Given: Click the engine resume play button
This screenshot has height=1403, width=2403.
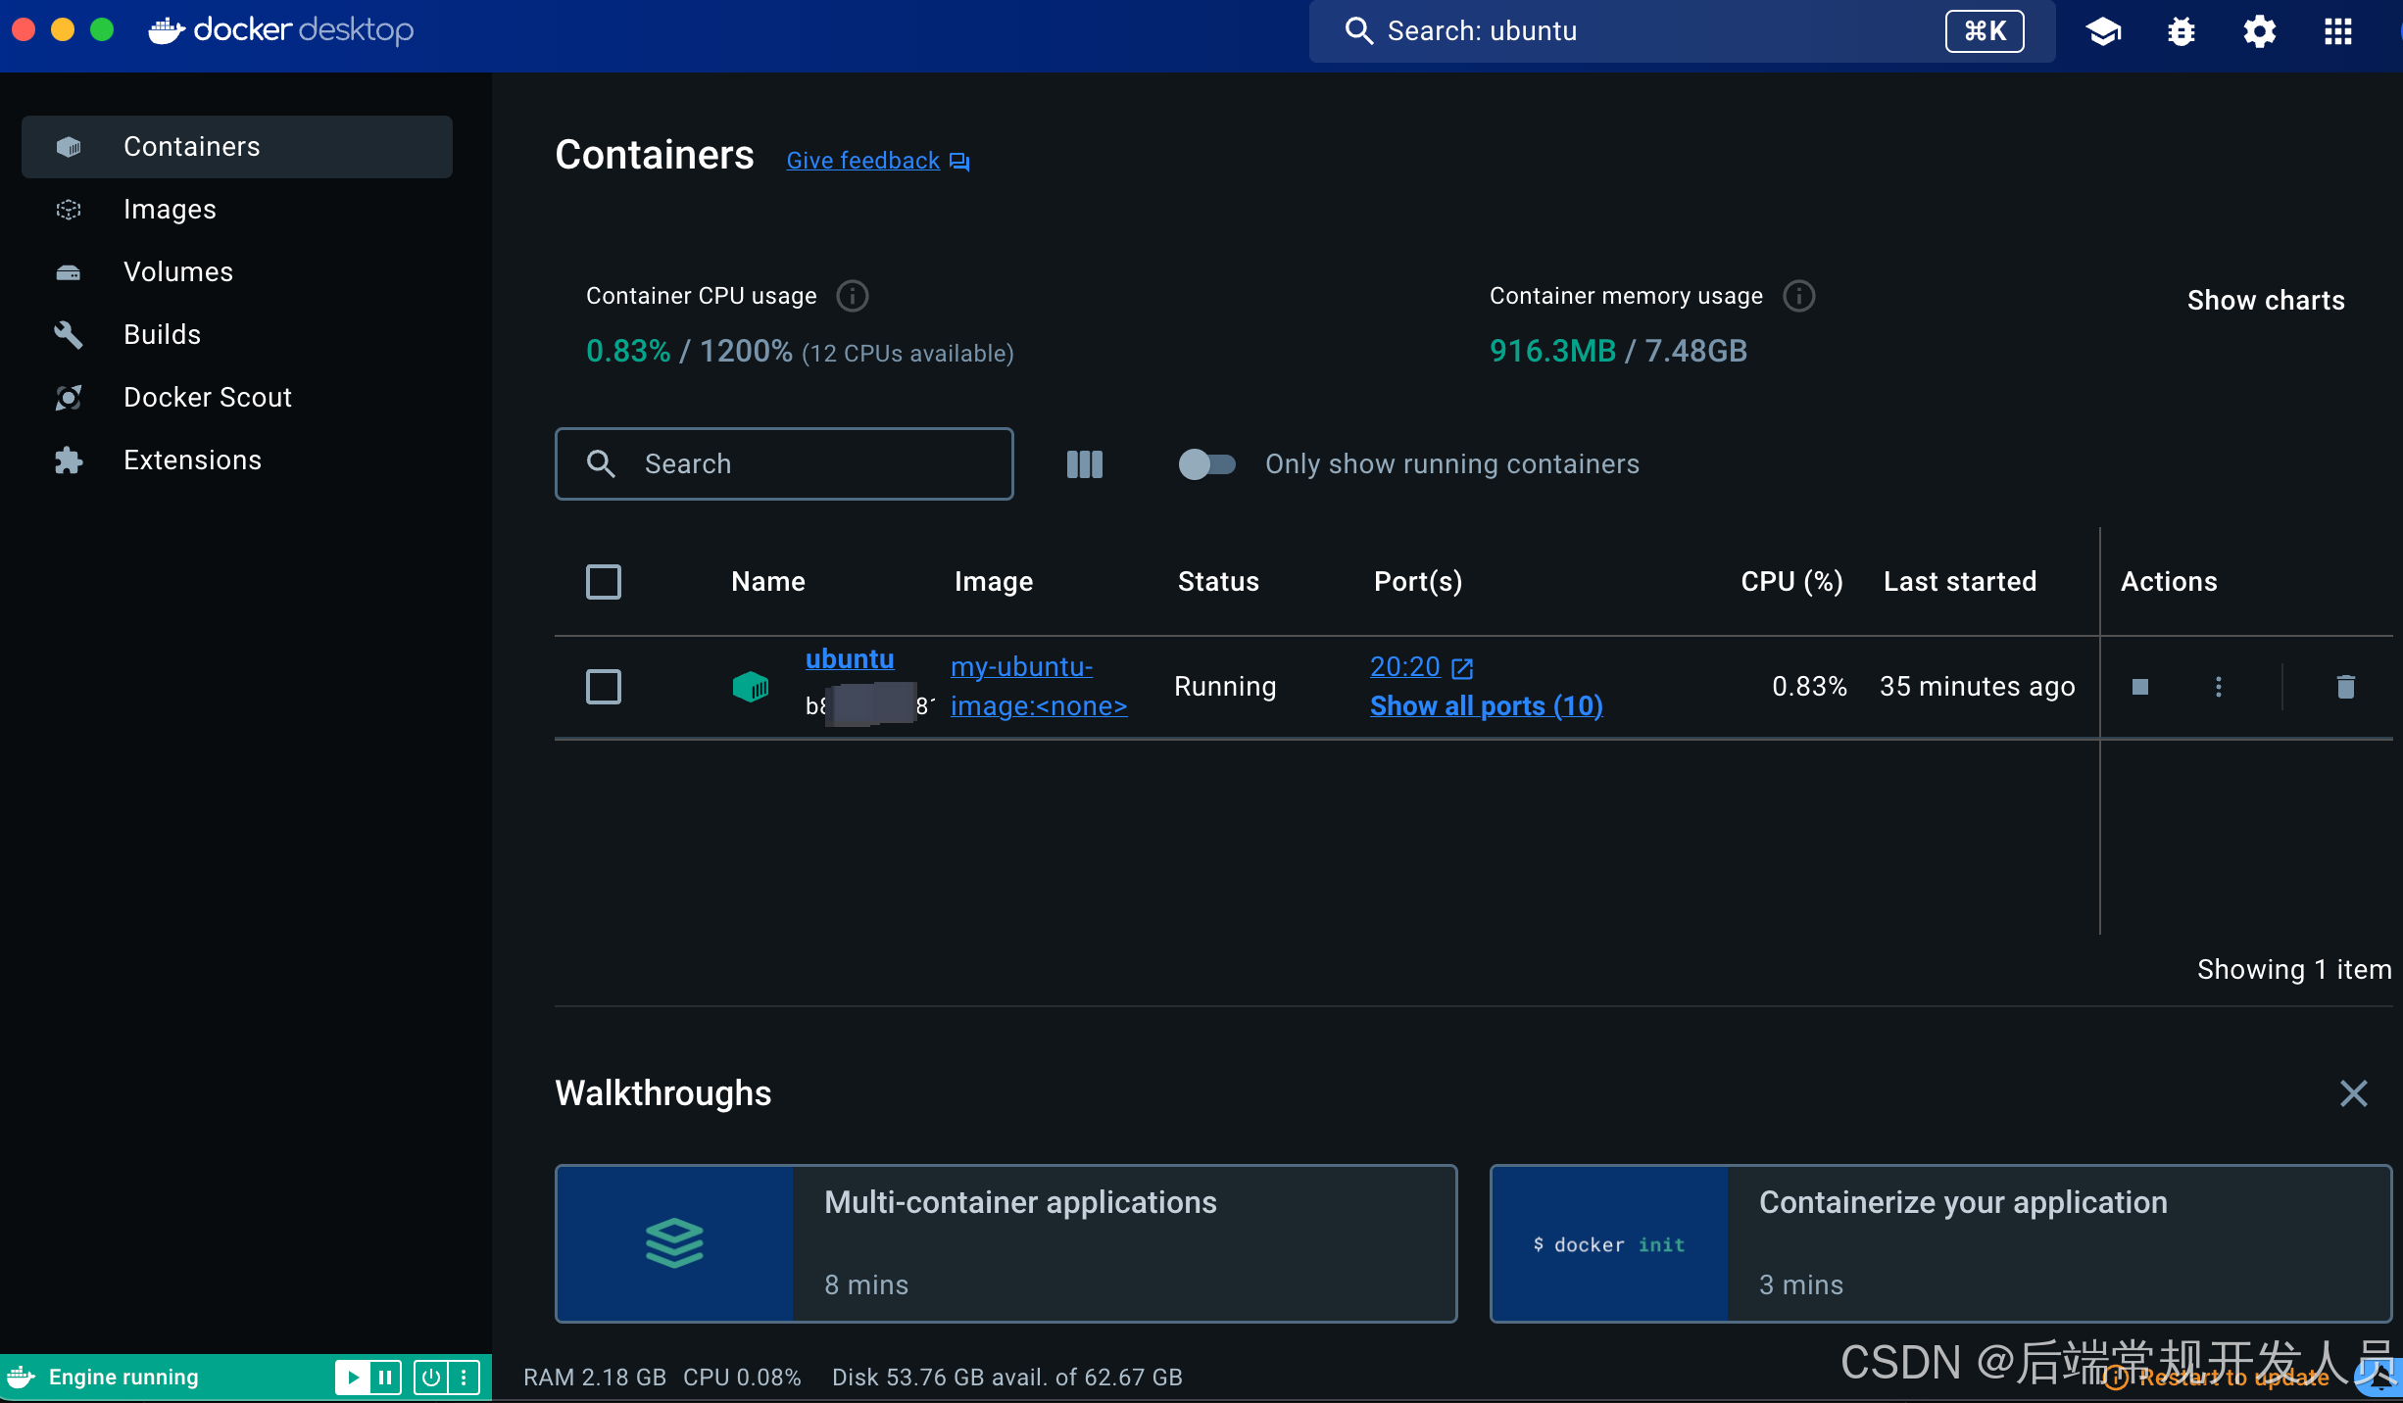Looking at the screenshot, I should [x=353, y=1378].
